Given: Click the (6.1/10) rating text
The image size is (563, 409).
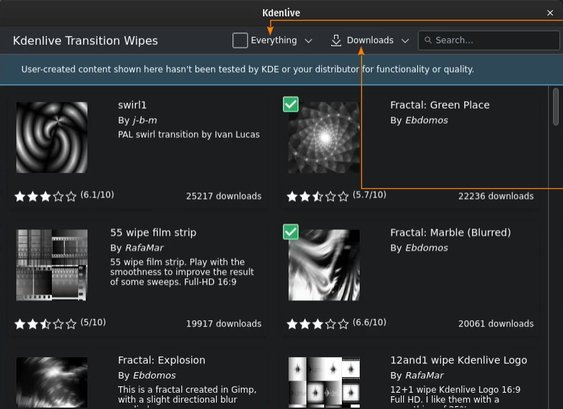Looking at the screenshot, I should [97, 195].
